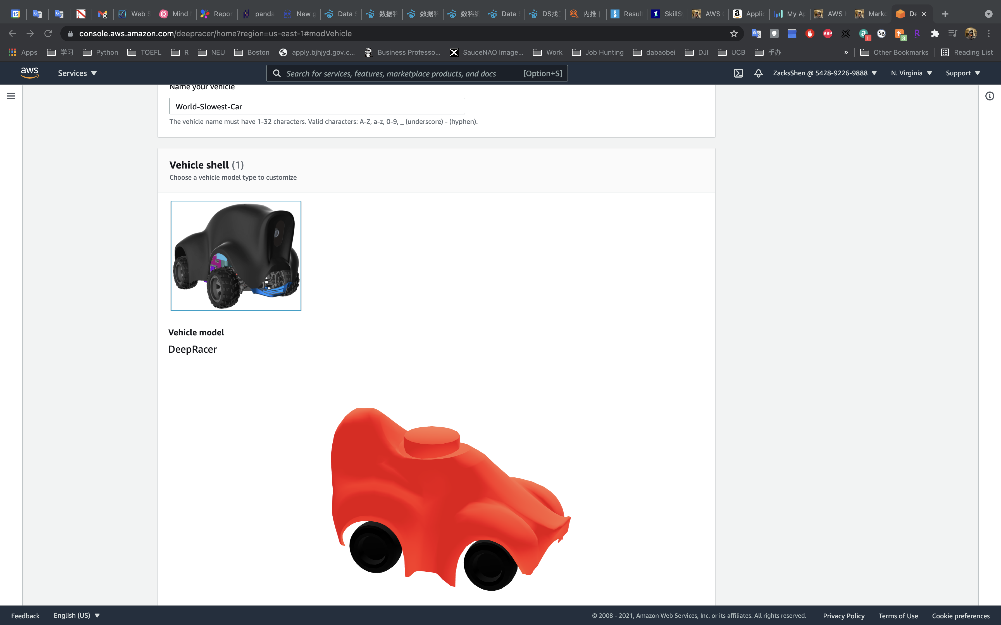Image resolution: width=1001 pixels, height=625 pixels.
Task: Expand the ZacksShen account menu
Action: tap(824, 73)
